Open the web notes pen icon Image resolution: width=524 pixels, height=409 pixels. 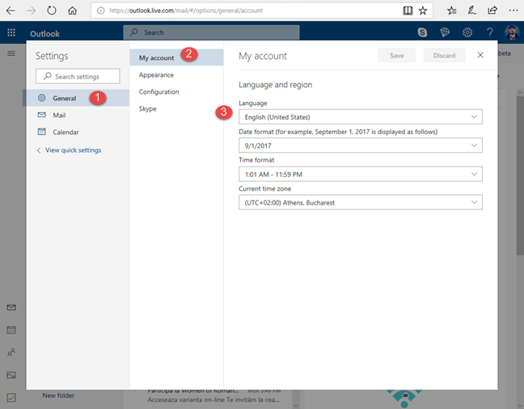point(472,11)
